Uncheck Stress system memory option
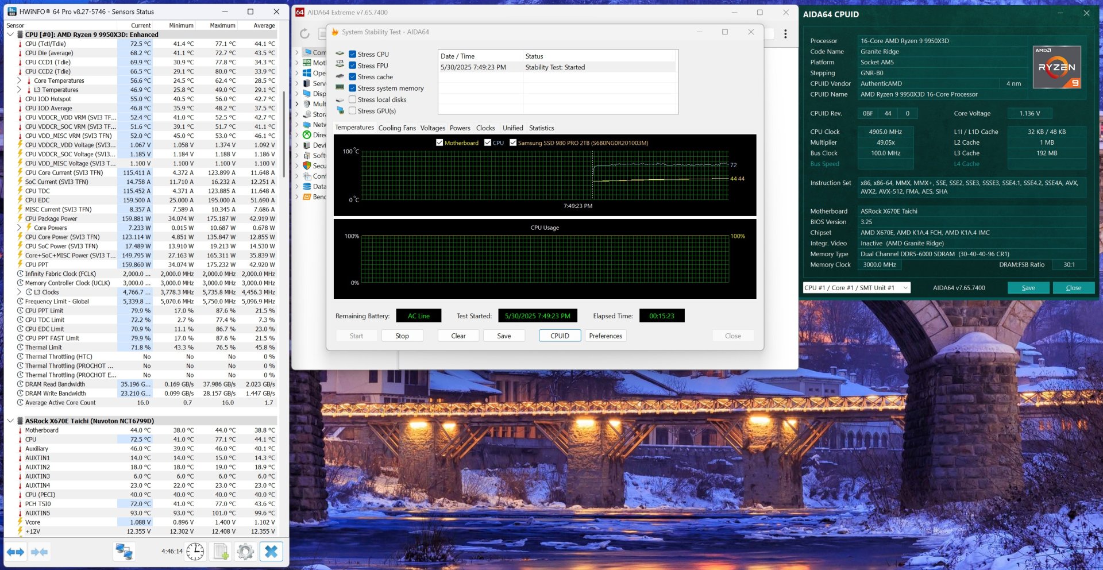 point(352,88)
